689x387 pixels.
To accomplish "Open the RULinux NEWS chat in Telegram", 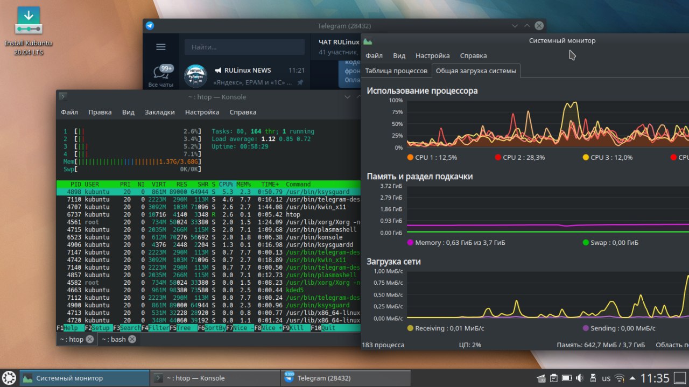I will tap(244, 76).
